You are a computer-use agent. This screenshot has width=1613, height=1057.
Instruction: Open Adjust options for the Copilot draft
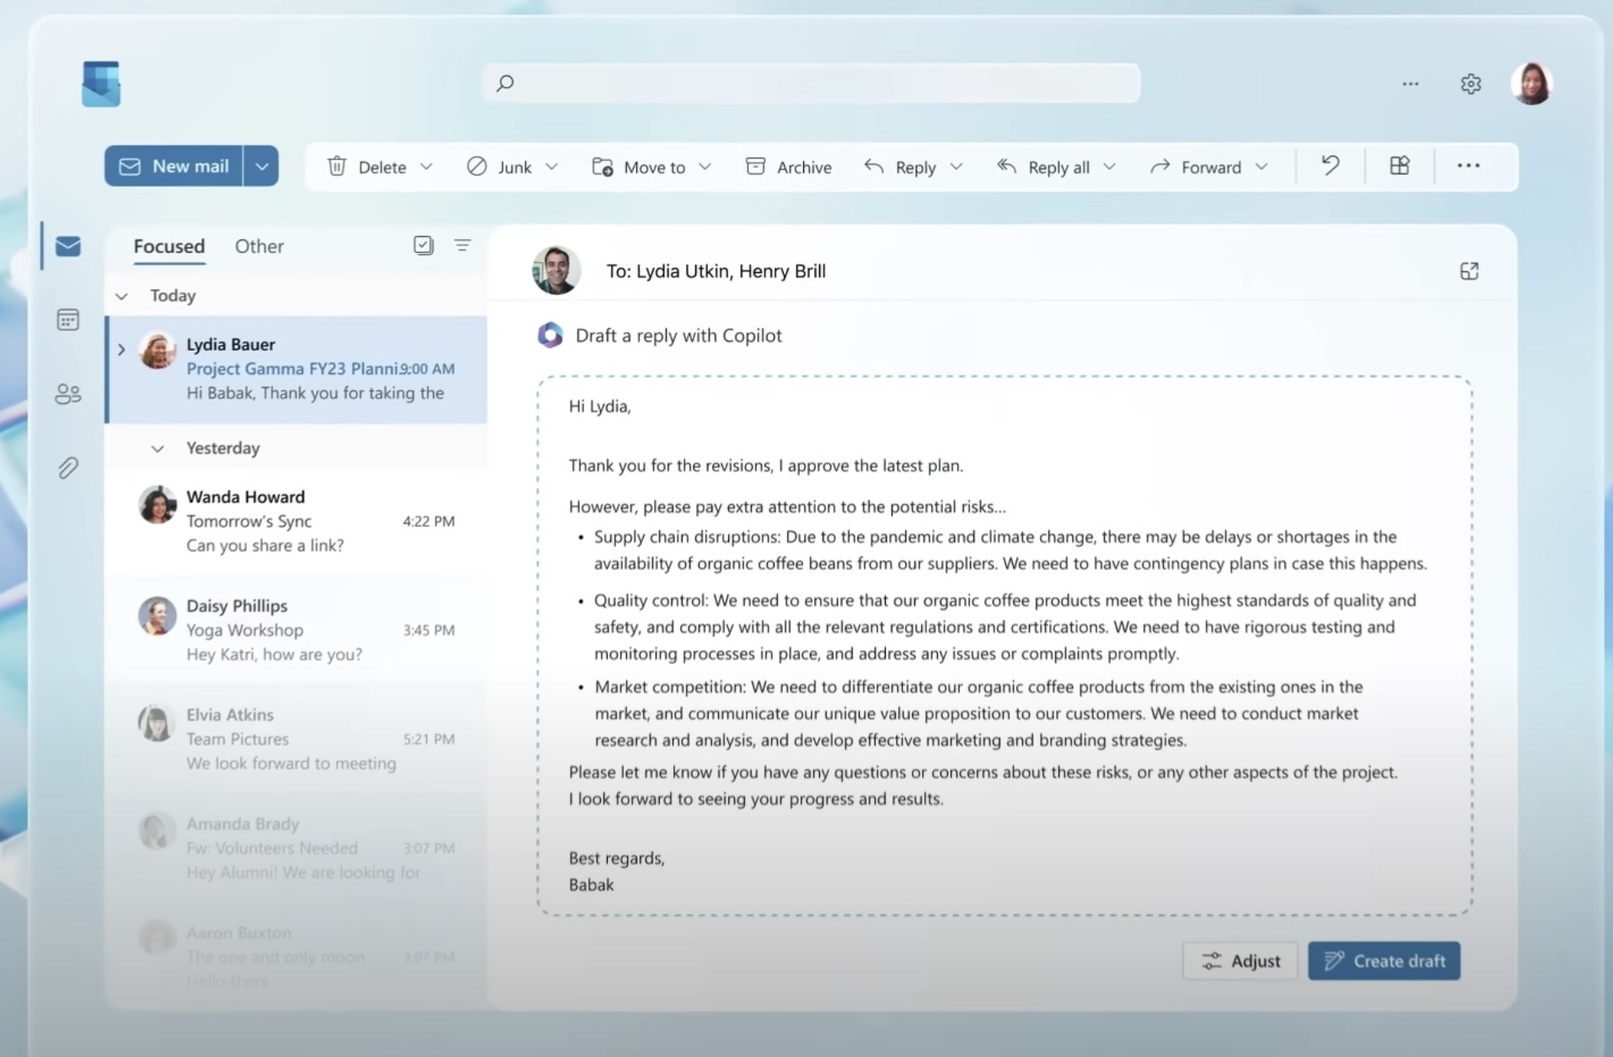click(x=1240, y=960)
